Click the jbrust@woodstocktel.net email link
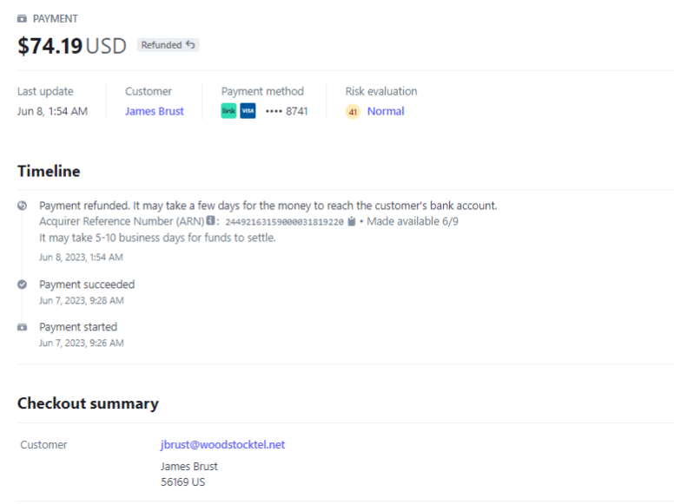The image size is (674, 504). pos(222,445)
